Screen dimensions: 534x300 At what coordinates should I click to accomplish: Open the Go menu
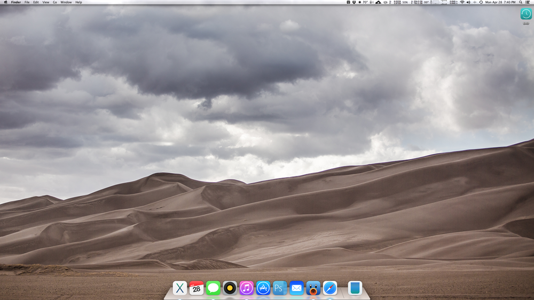click(x=54, y=2)
